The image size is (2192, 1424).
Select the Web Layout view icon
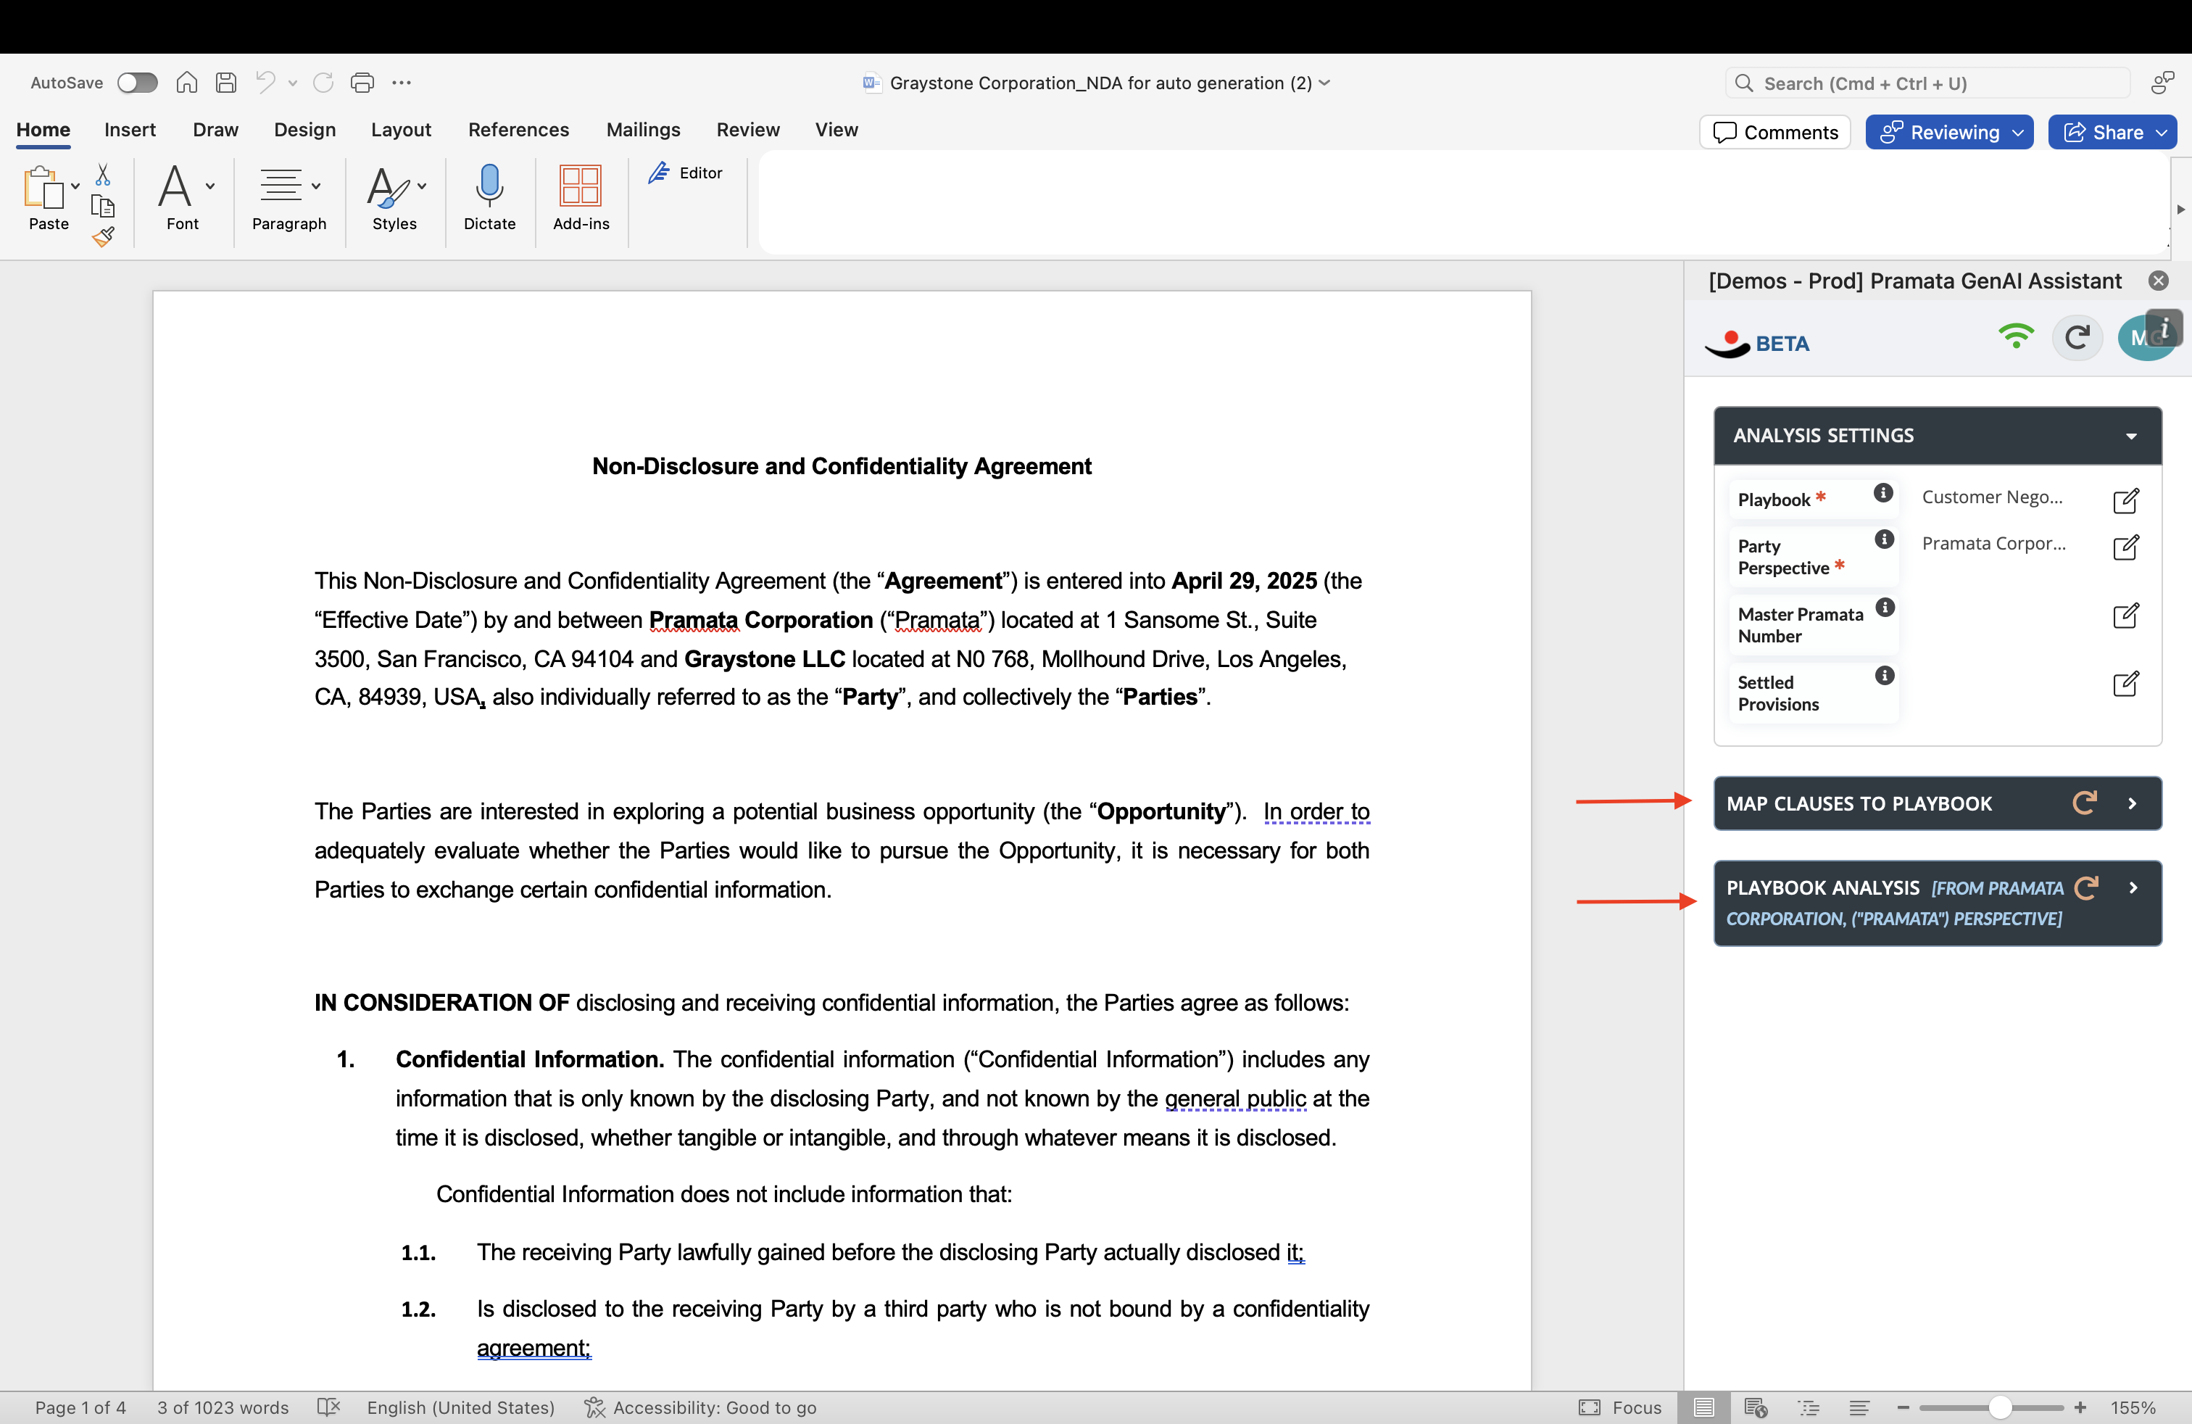(x=1756, y=1407)
